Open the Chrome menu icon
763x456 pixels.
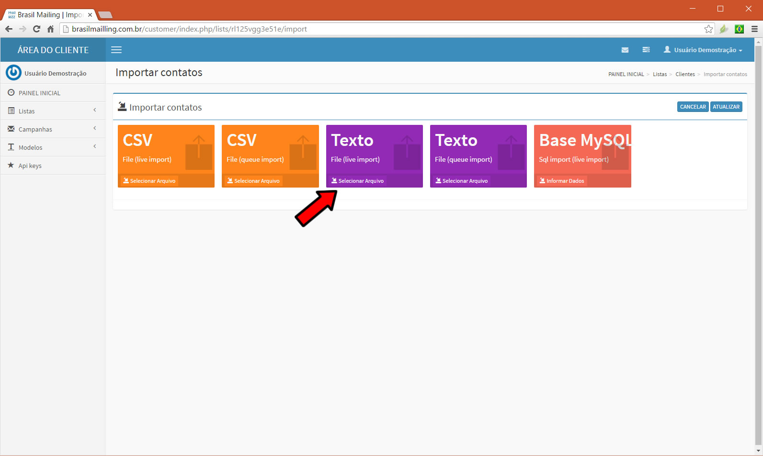[x=754, y=29]
